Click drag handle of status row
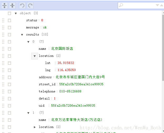 pos(3,20)
